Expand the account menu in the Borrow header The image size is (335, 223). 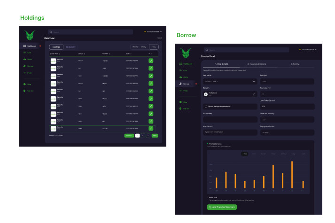point(316,49)
